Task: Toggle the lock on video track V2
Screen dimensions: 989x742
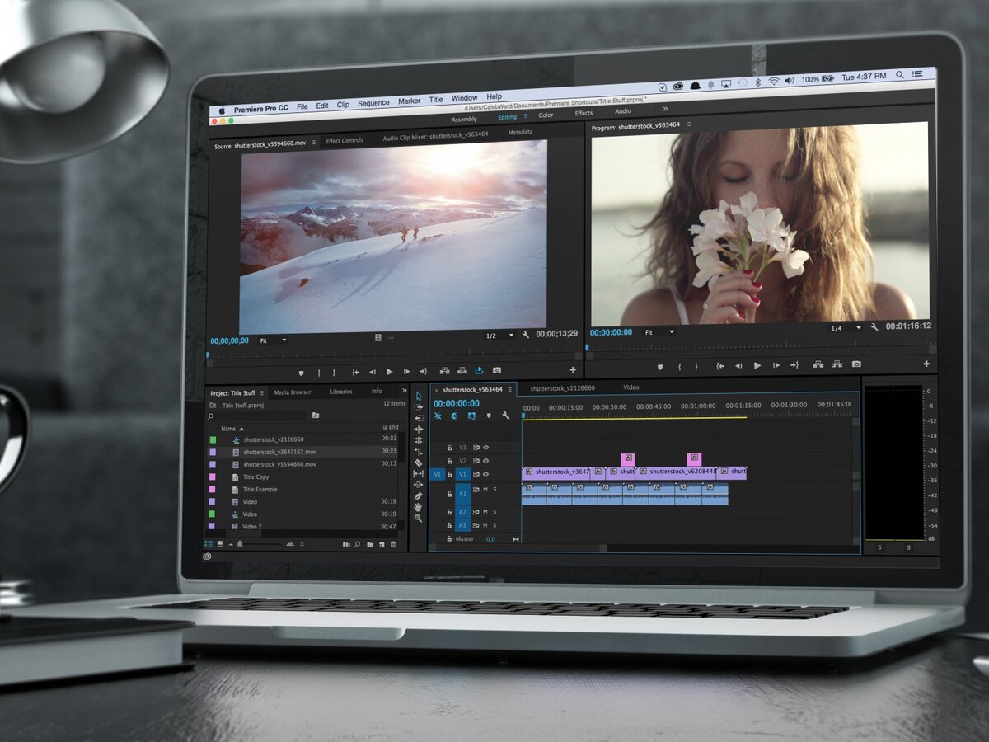Action: pyautogui.click(x=449, y=461)
